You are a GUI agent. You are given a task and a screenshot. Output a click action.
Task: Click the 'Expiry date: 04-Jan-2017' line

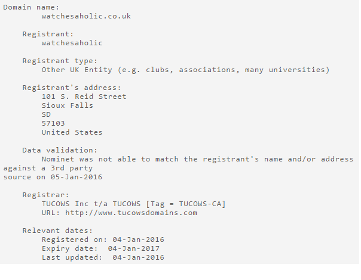(x=100, y=248)
